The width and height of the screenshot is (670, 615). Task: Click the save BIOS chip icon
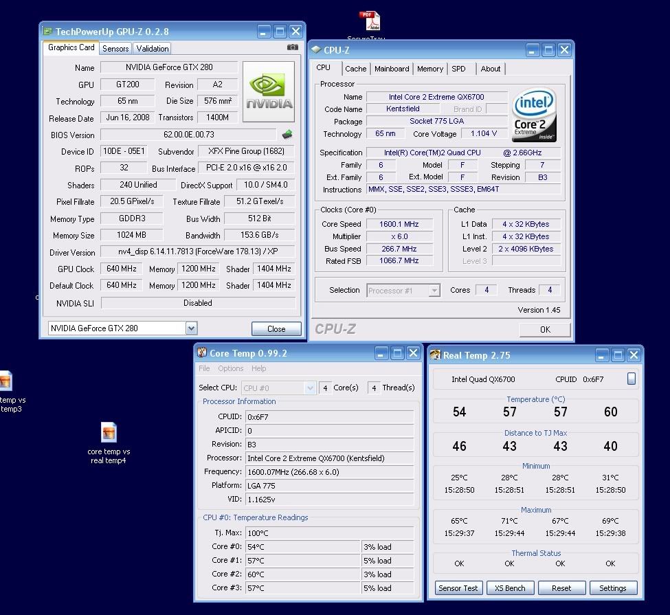coord(288,135)
